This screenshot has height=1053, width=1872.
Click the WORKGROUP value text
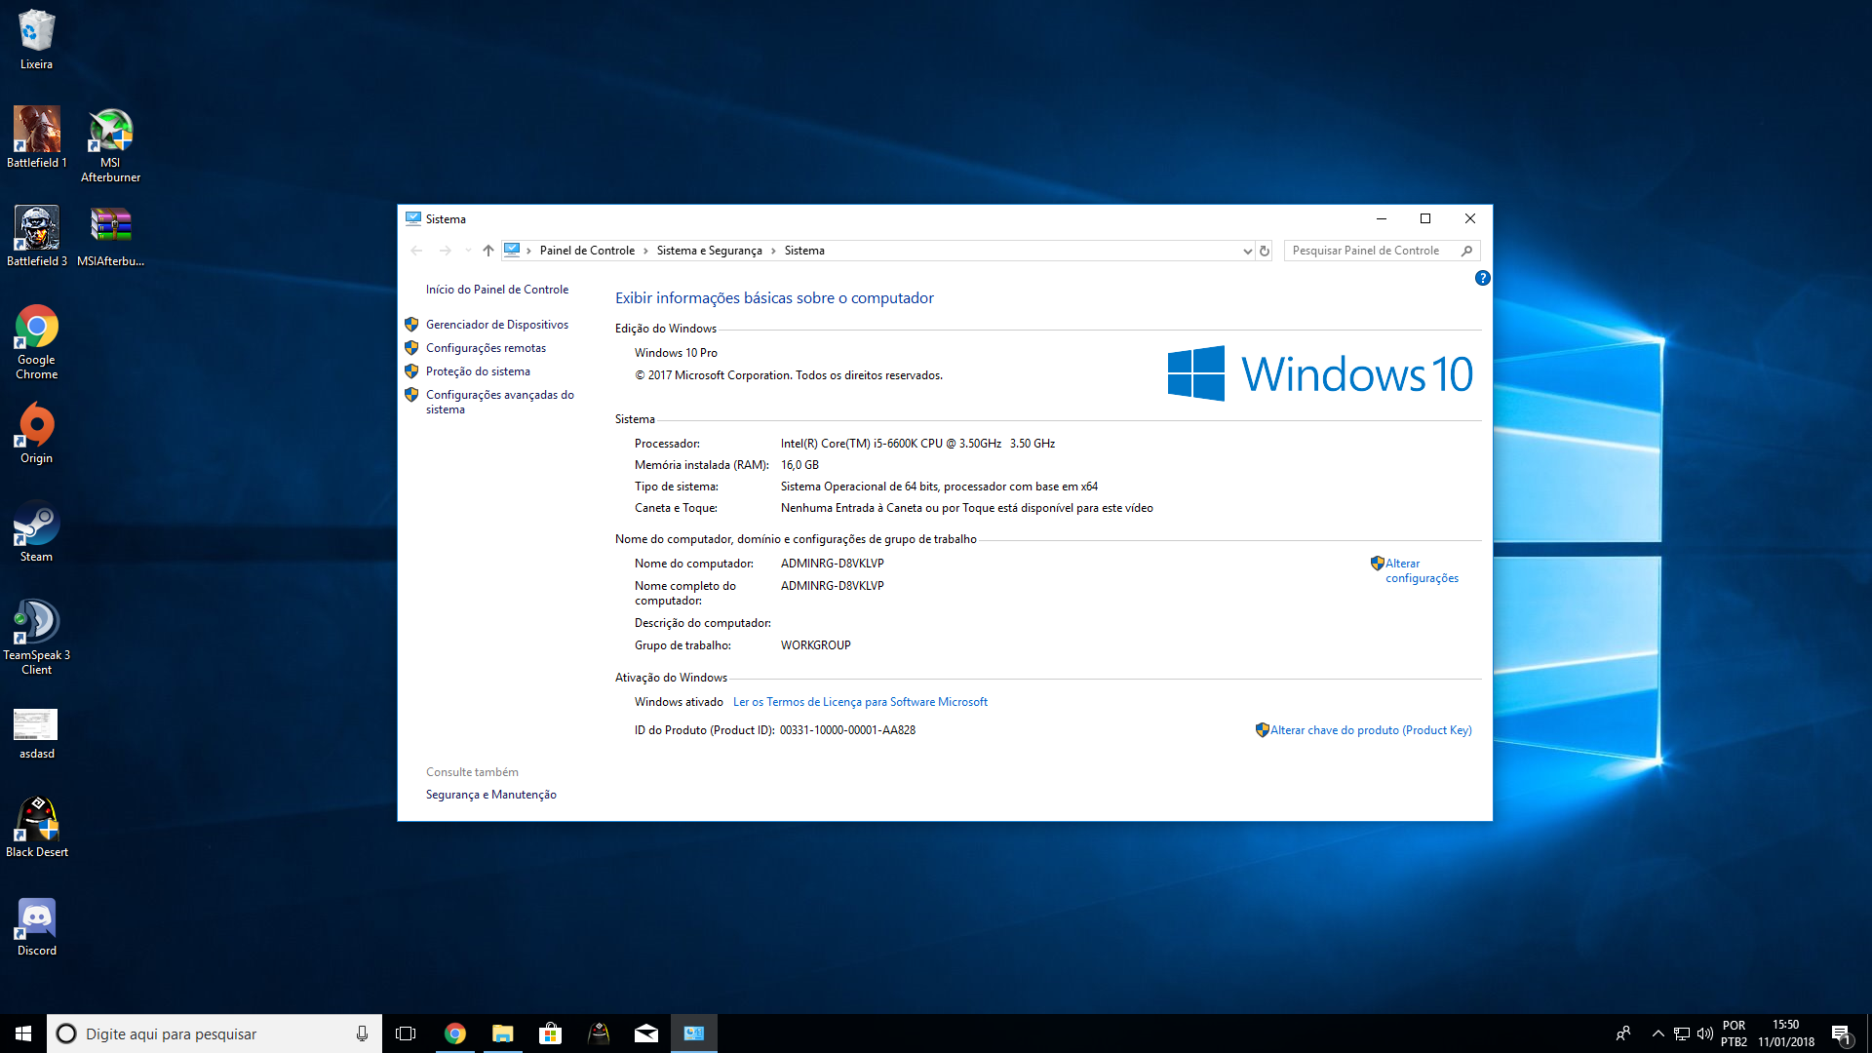point(815,645)
